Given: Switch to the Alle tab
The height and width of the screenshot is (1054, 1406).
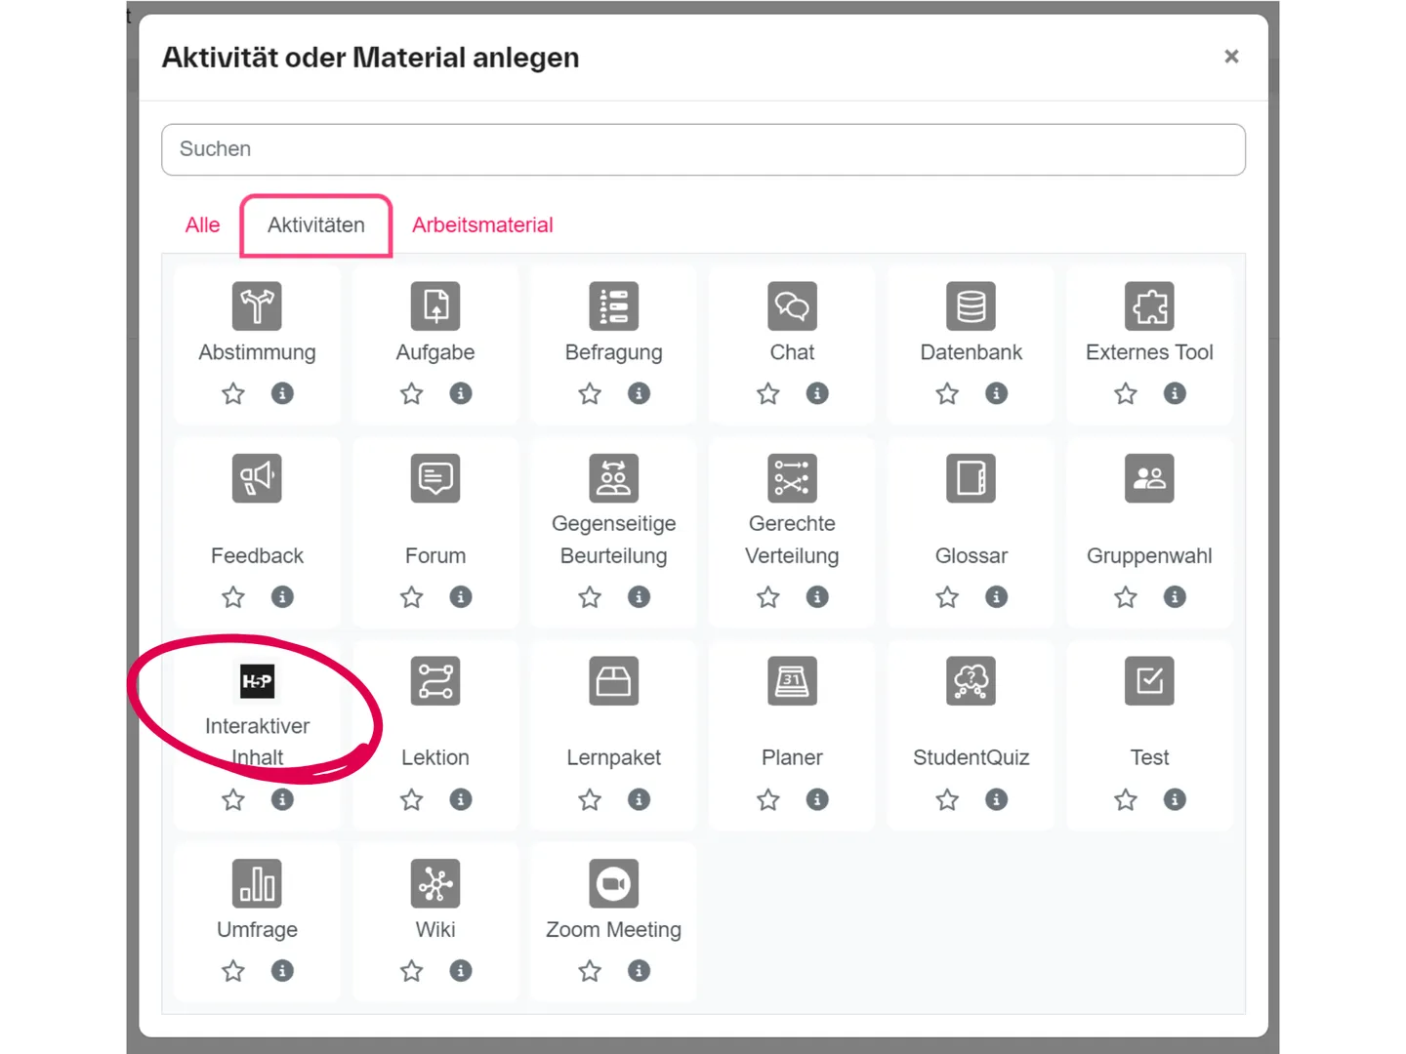Looking at the screenshot, I should coord(202,225).
